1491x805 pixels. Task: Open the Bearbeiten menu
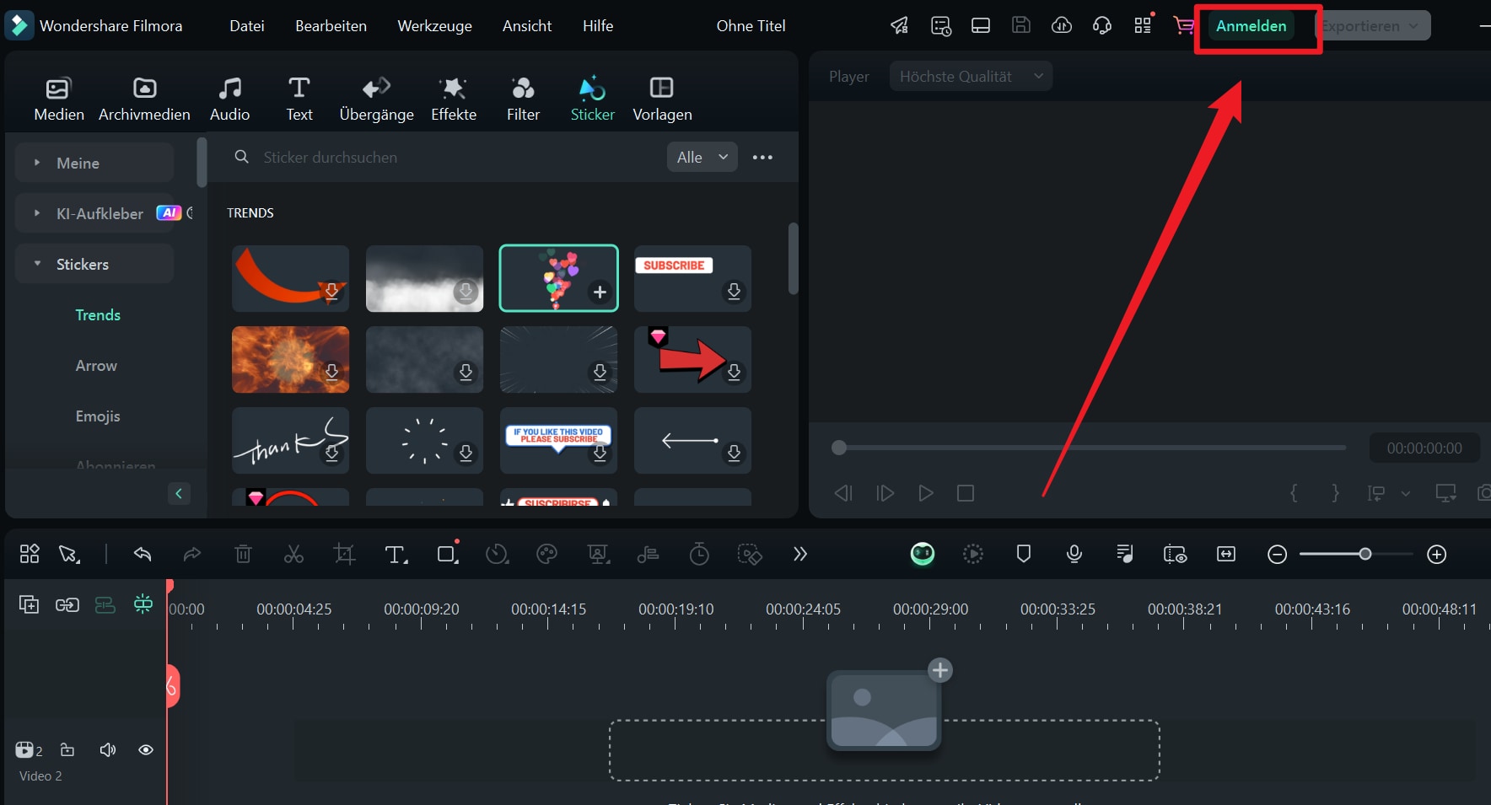click(331, 26)
